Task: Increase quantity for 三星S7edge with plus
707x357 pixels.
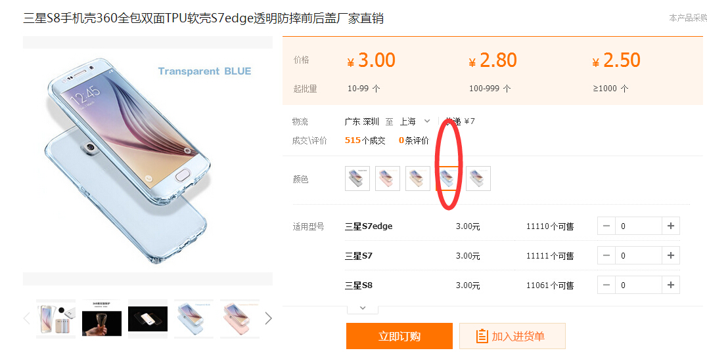Action: 670,226
